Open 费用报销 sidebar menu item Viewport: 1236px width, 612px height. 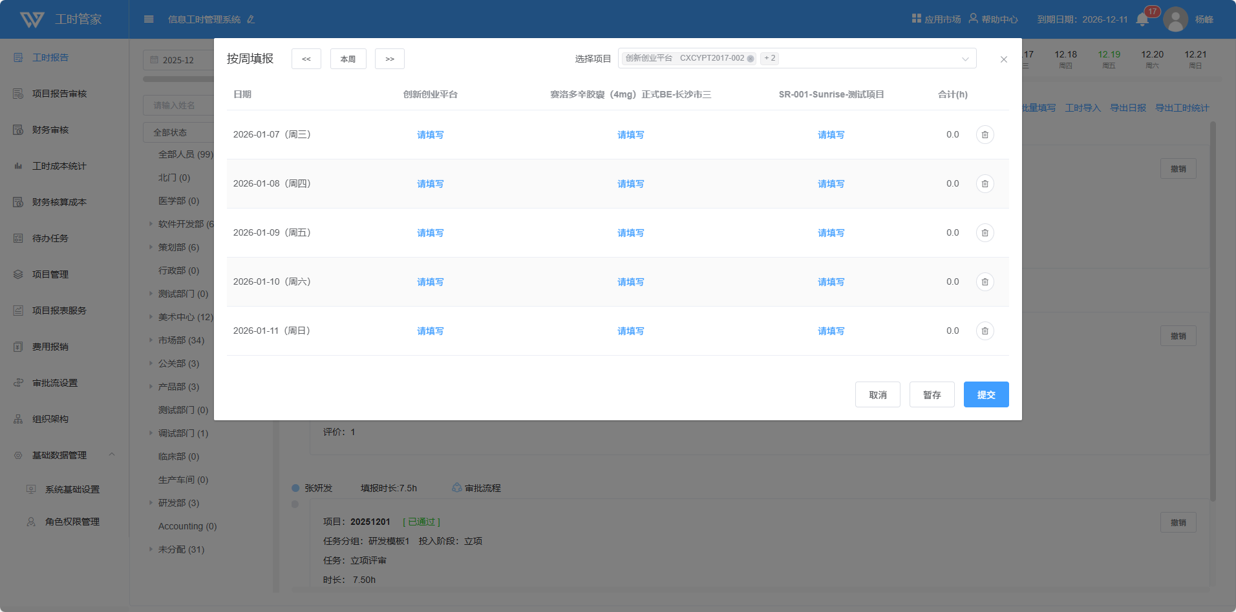(50, 347)
